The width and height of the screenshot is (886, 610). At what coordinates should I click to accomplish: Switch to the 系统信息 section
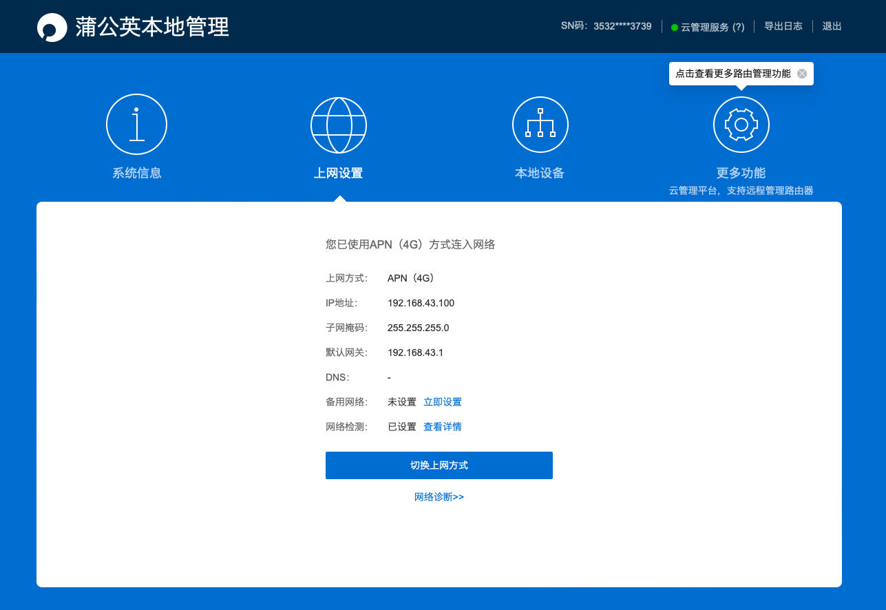(x=136, y=173)
